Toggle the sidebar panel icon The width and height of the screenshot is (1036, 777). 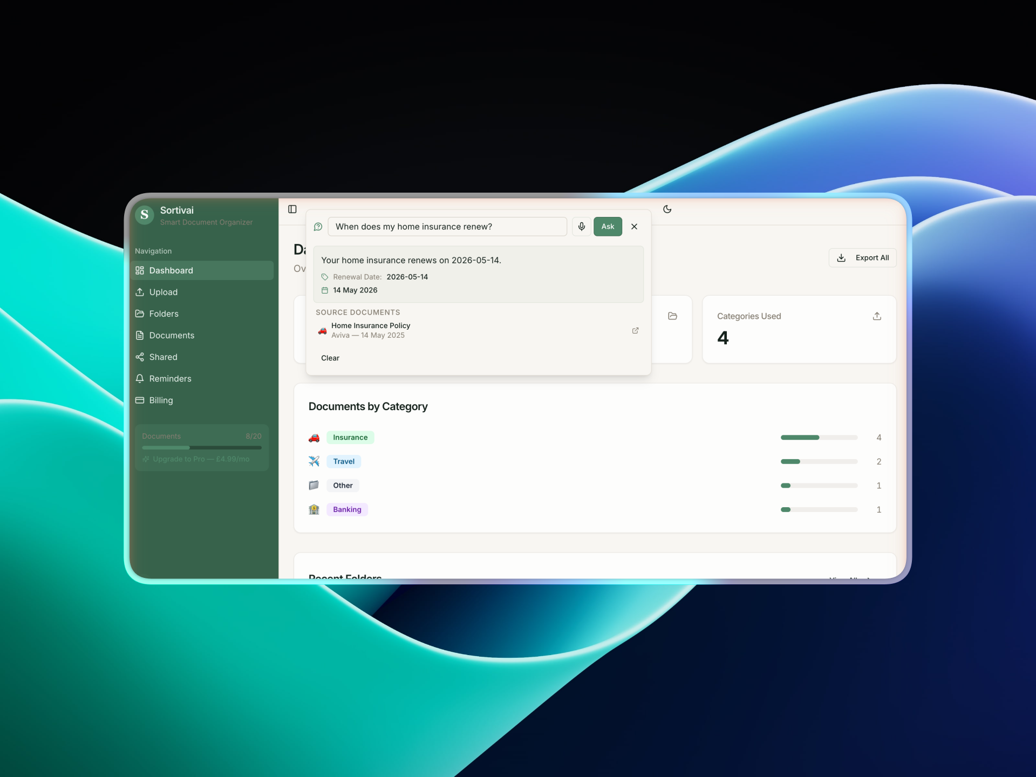[x=292, y=209]
